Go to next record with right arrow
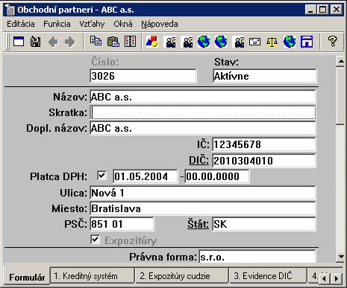Image resolution: width=347 pixels, height=288 pixels. tap(69, 42)
